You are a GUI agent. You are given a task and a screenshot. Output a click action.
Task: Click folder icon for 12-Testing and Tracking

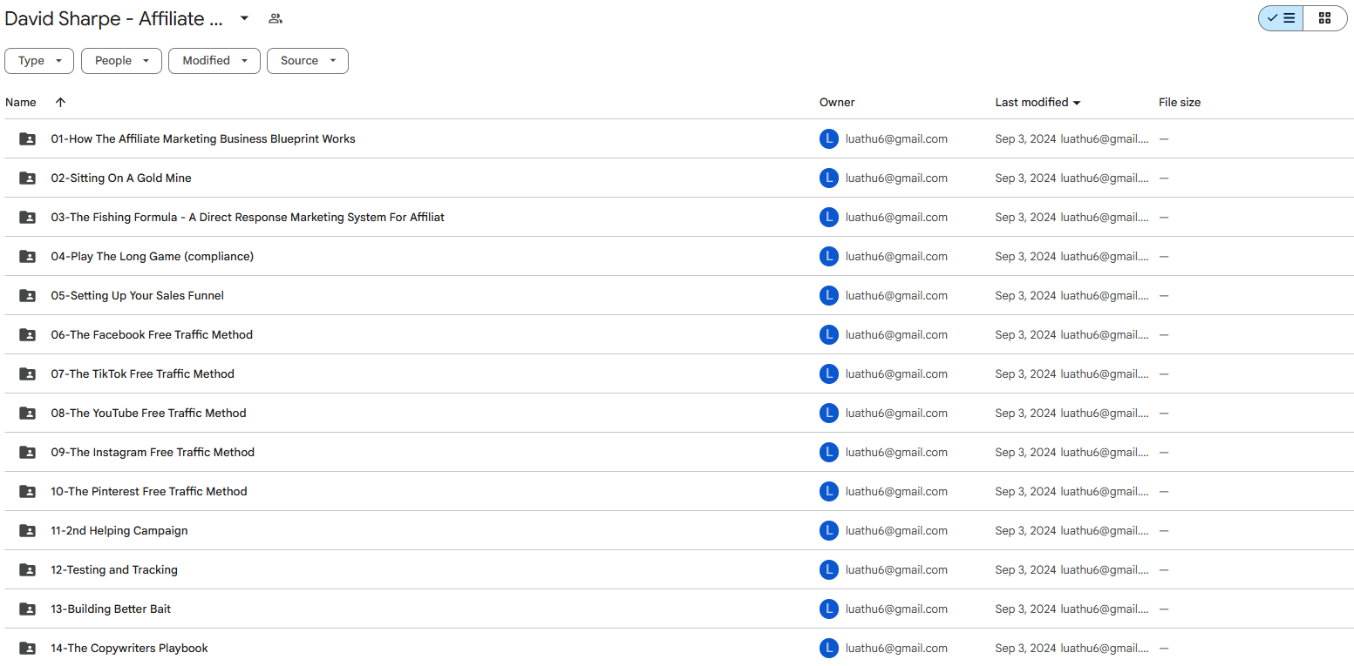[28, 570]
